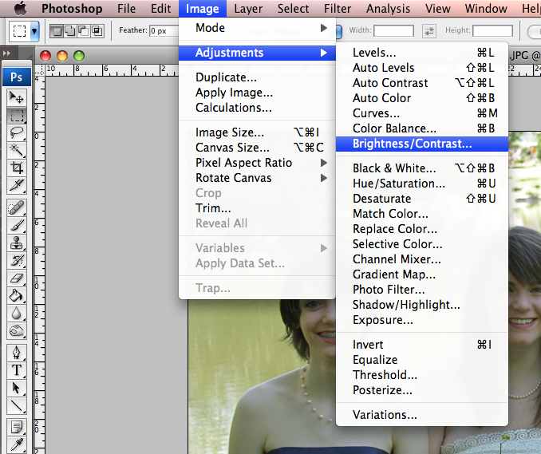Click New selection mode icon
This screenshot has width=541, height=454.
57,31
